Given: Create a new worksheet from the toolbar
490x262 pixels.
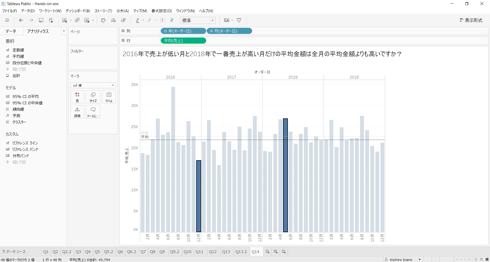Looking at the screenshot, I should pos(65,20).
